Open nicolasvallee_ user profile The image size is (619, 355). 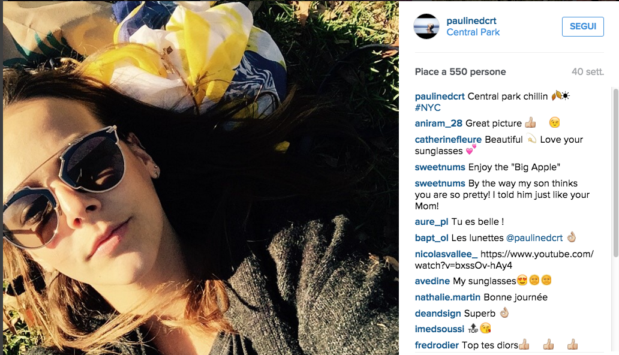pyautogui.click(x=446, y=254)
